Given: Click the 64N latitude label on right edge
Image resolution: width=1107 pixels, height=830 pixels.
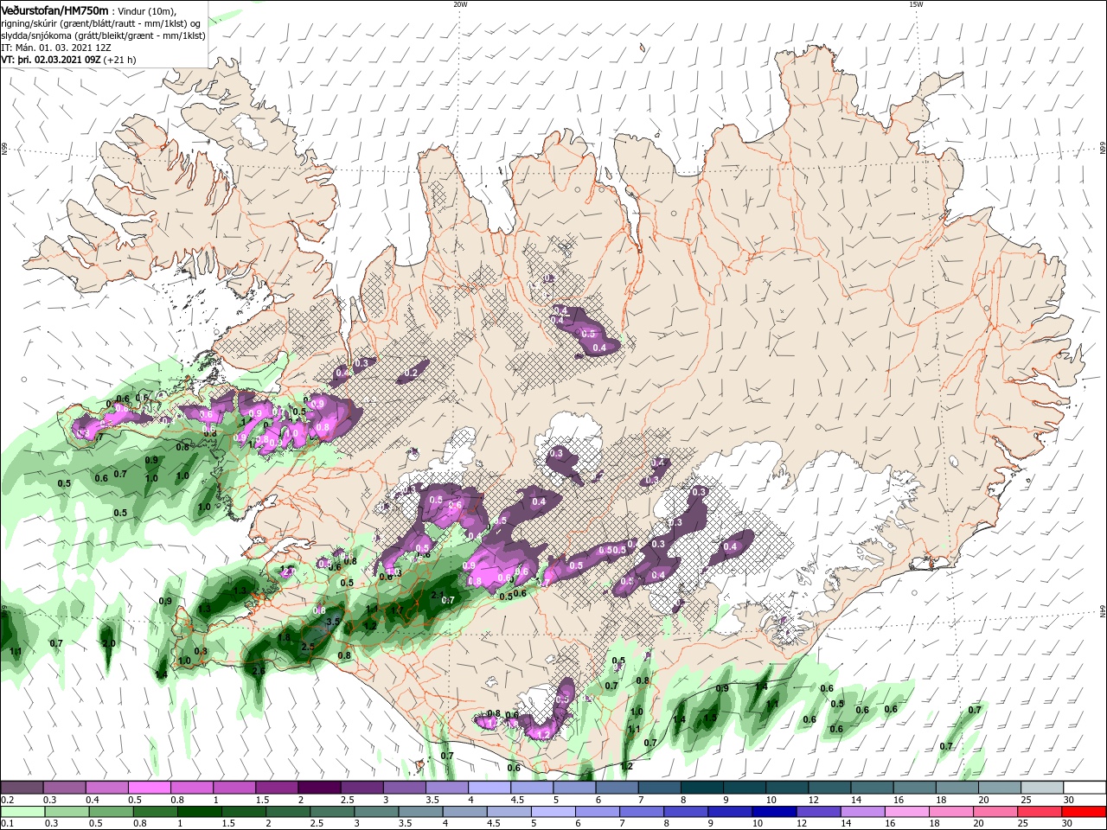Looking at the screenshot, I should [x=1103, y=610].
